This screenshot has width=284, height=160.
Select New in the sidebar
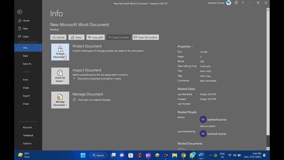click(28, 28)
